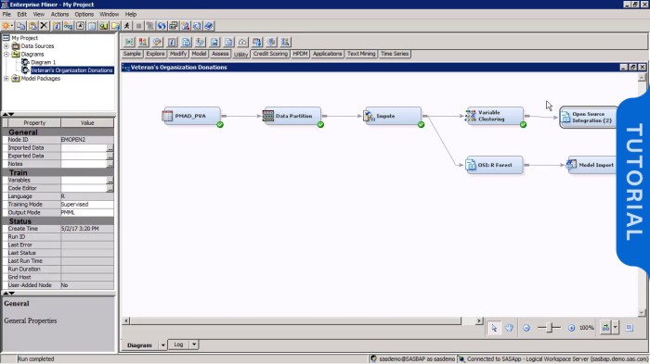Open the File menu
Image resolution: width=650 pixels, height=364 pixels.
pos(6,14)
